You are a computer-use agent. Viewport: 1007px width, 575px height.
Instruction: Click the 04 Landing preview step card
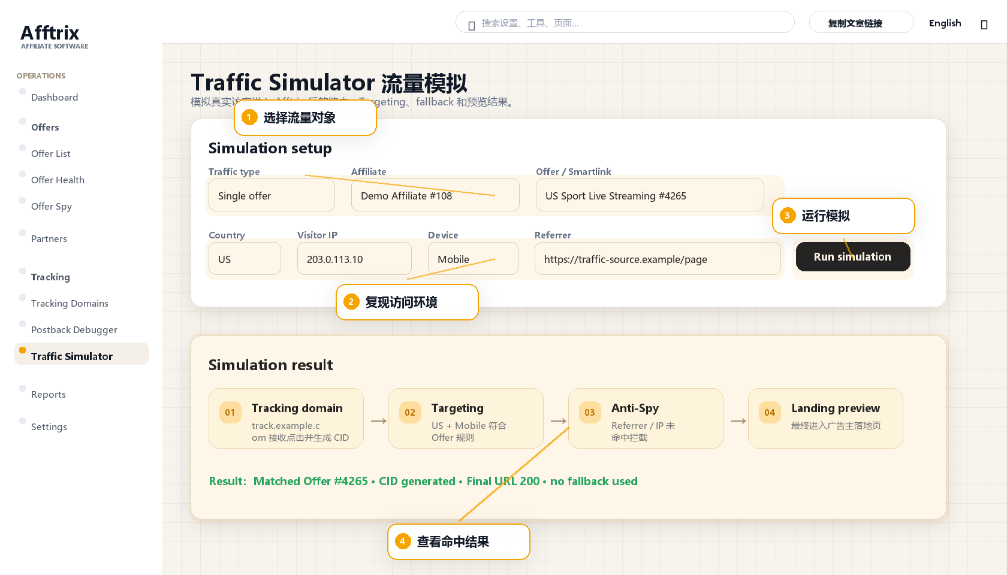825,418
